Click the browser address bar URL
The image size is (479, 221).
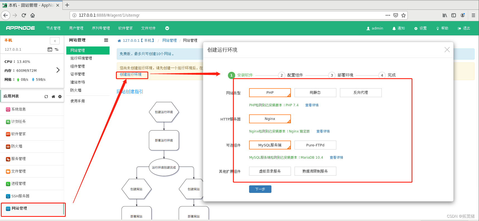coord(109,15)
